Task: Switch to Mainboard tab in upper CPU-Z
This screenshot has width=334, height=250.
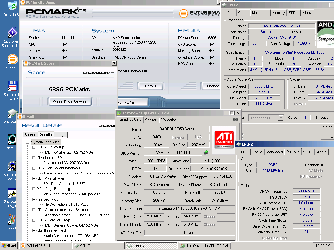Action: point(260,13)
